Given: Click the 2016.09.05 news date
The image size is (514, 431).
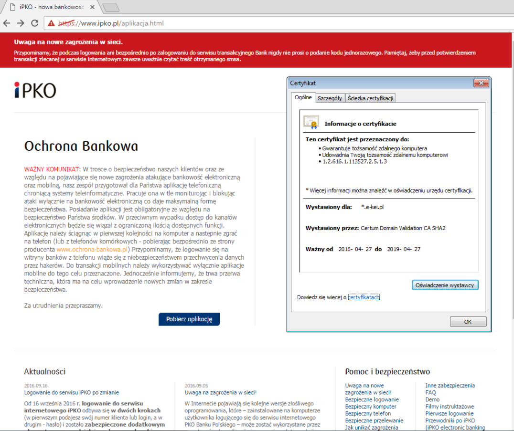Looking at the screenshot, I should [196, 386].
